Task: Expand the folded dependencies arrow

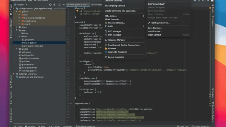Action: pyautogui.click(x=71, y=103)
